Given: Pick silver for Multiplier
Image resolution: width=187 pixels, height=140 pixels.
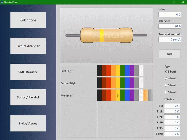Looking at the screenshot, I should point(151,95).
